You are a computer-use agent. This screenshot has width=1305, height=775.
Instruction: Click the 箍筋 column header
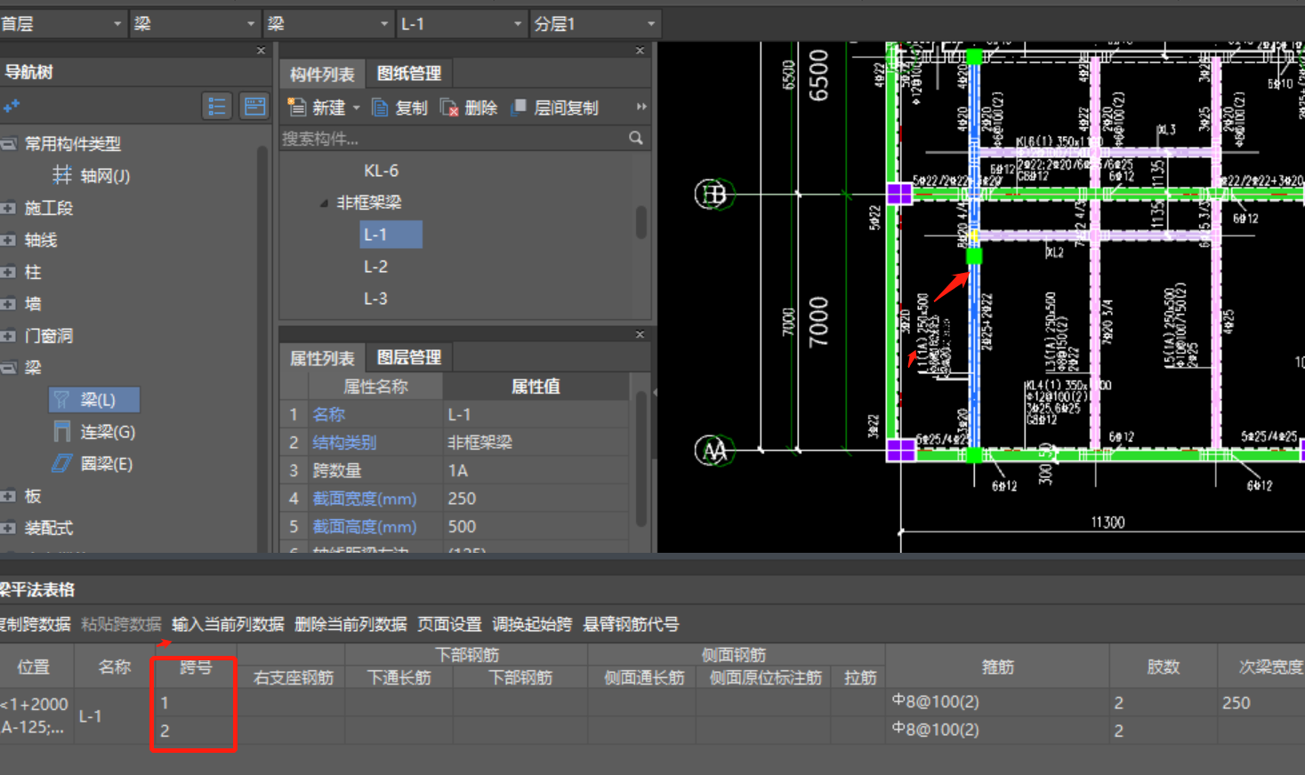(x=997, y=666)
